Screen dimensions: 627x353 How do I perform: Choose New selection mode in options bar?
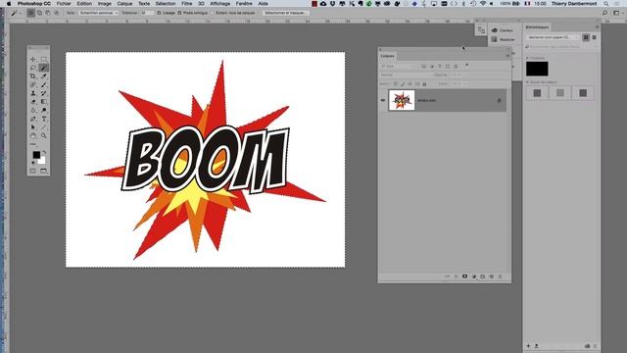pos(30,13)
